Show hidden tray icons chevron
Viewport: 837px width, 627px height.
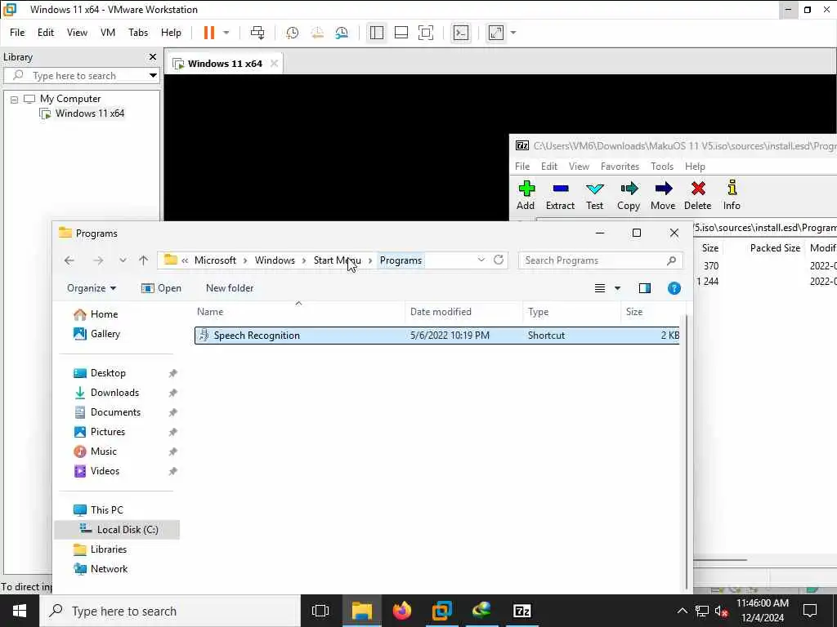(683, 611)
